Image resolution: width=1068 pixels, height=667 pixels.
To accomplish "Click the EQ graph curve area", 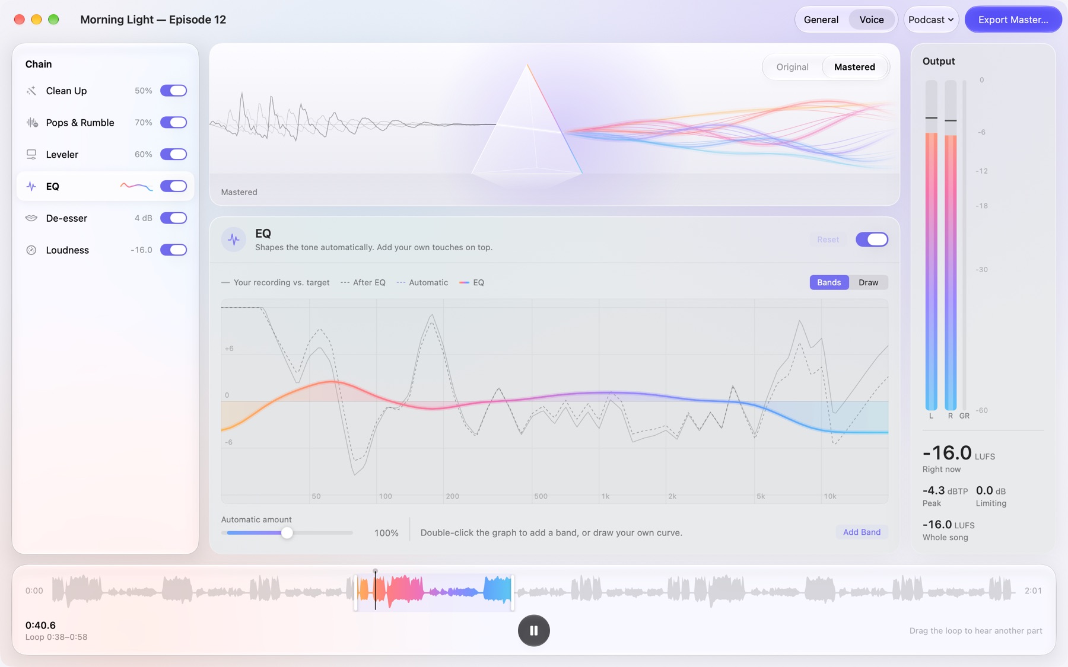I will [x=554, y=401].
